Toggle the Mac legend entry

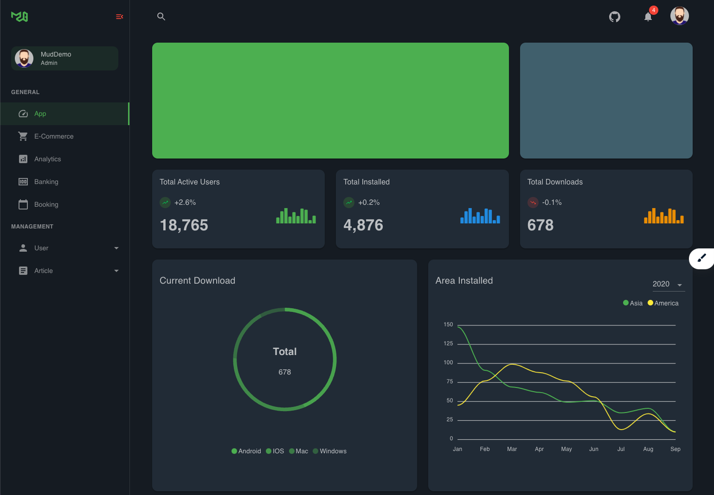tap(299, 451)
